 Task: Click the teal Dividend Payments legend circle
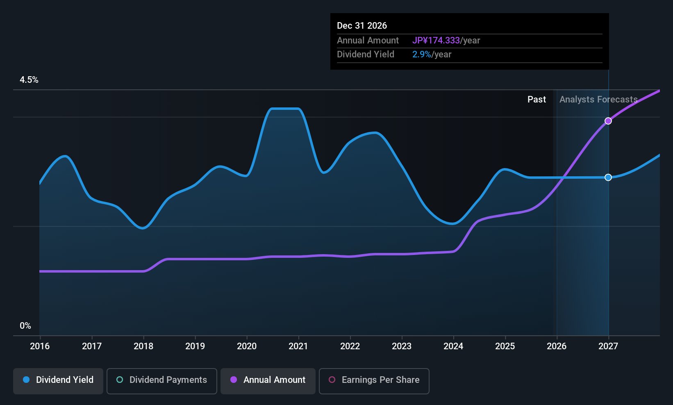click(120, 380)
